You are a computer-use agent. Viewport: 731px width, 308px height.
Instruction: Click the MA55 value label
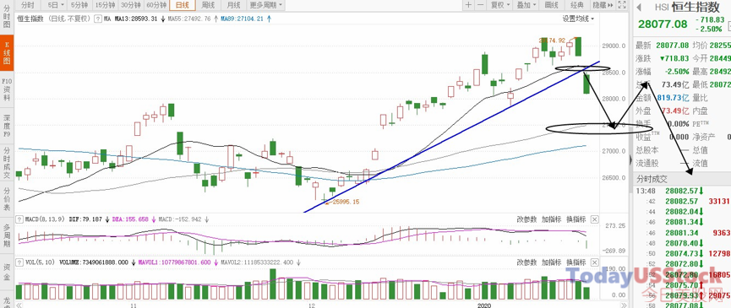coord(188,19)
